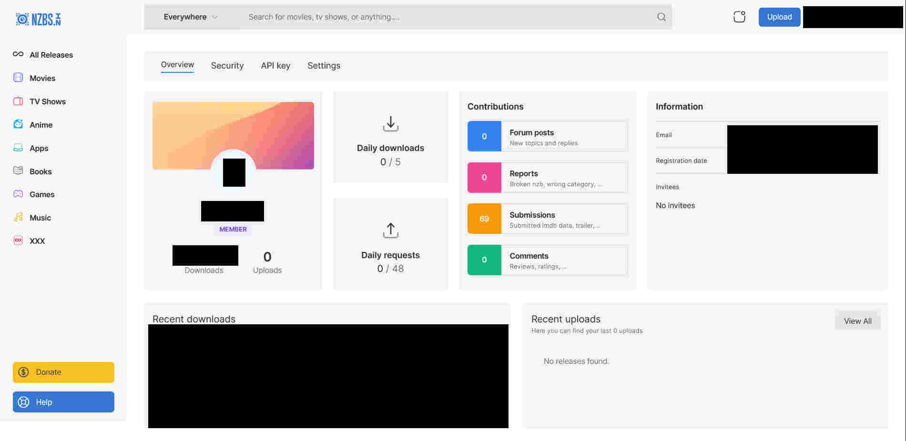Click the Daily downloads 0 / 5 value
Screen dimensions: 906x441
390,162
